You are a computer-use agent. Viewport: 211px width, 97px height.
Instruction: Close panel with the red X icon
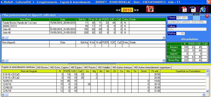207,16
